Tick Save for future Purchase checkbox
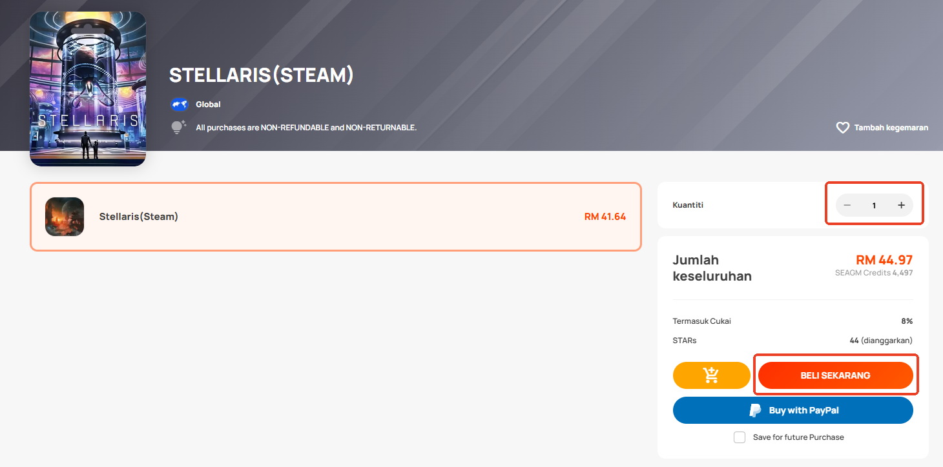Screen dimensions: 943x467 tap(740, 437)
